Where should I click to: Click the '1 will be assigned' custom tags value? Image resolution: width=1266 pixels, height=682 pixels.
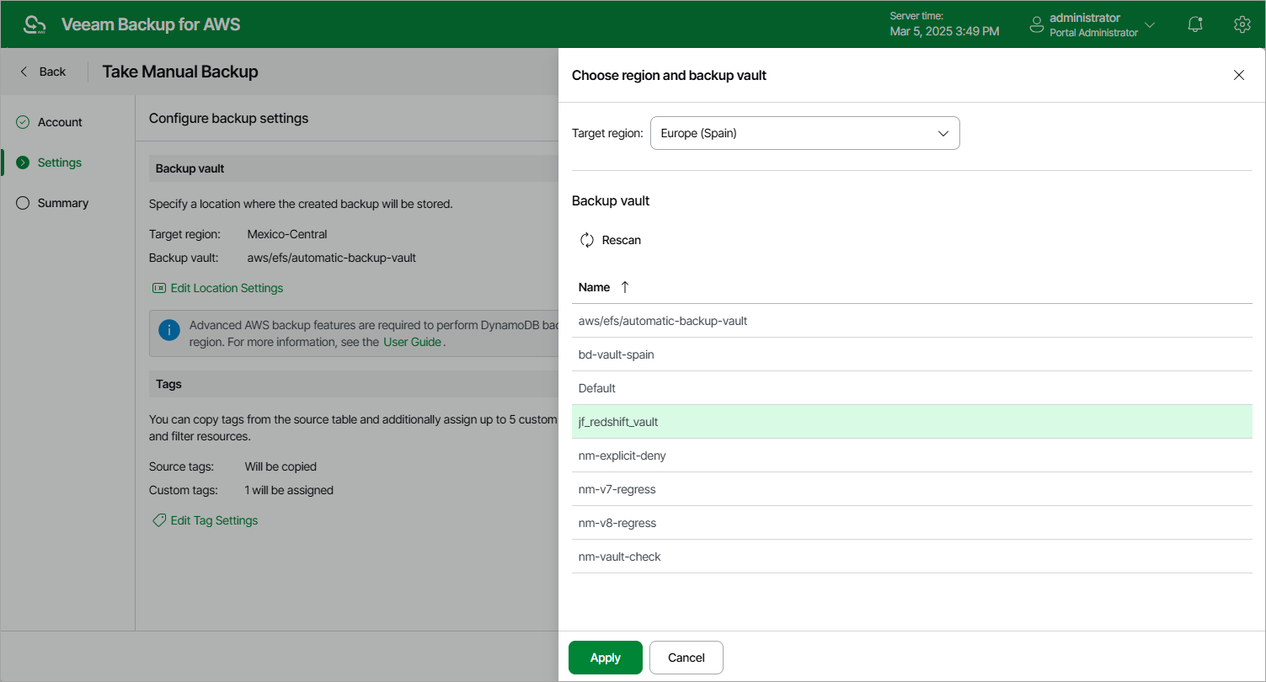(x=289, y=490)
